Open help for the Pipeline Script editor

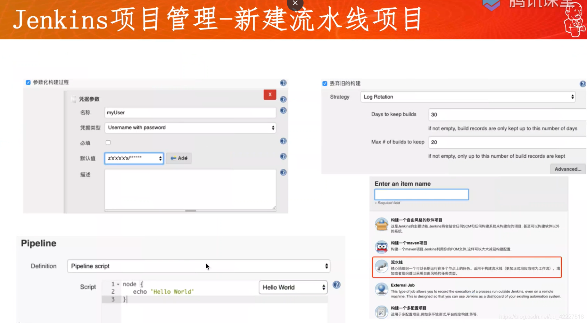pyautogui.click(x=337, y=285)
